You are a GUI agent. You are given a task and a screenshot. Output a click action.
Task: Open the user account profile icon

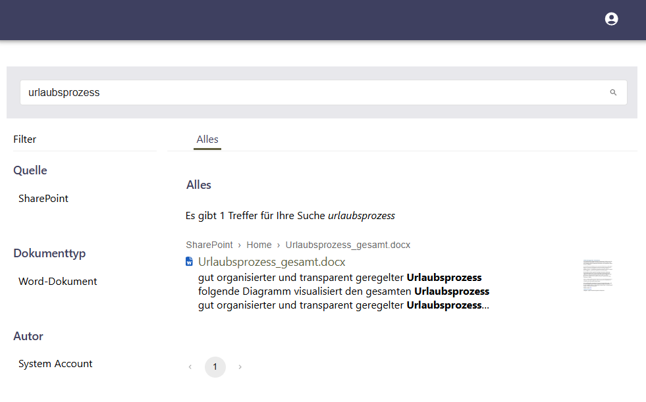pos(611,19)
